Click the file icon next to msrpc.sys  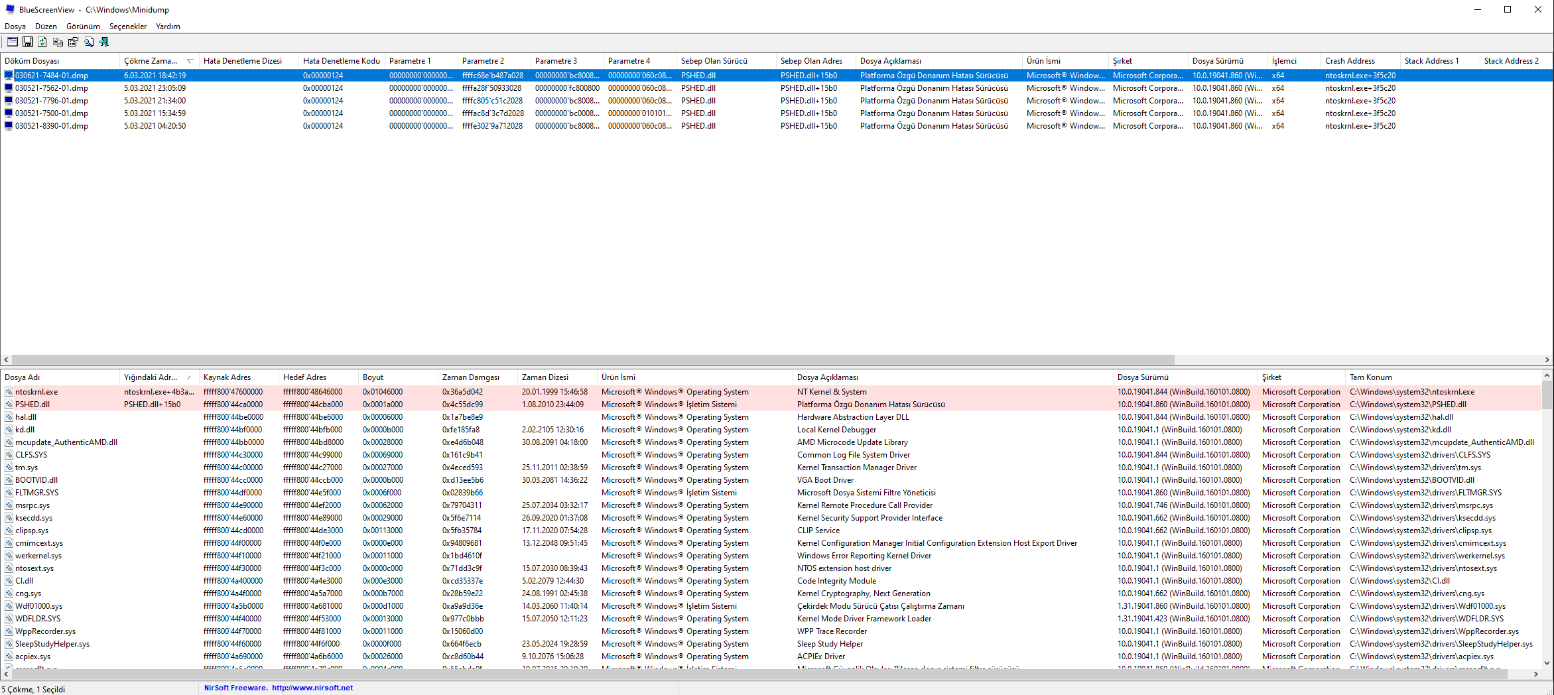click(9, 505)
